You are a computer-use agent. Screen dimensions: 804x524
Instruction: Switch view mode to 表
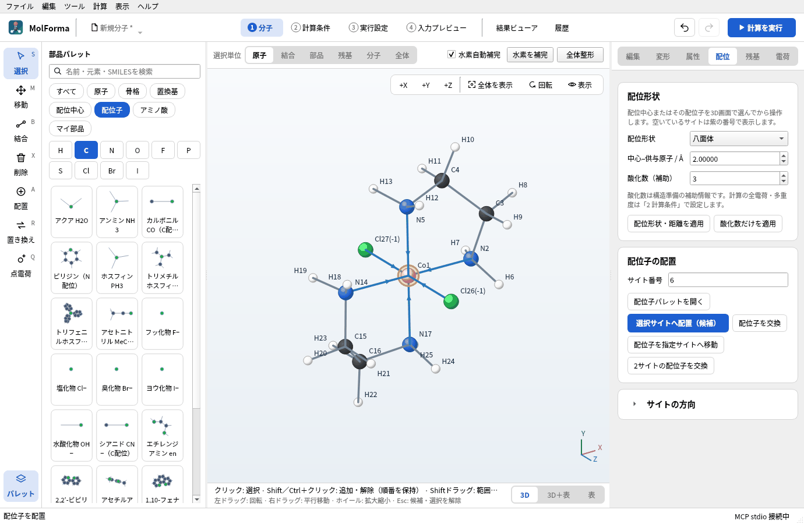tap(591, 495)
